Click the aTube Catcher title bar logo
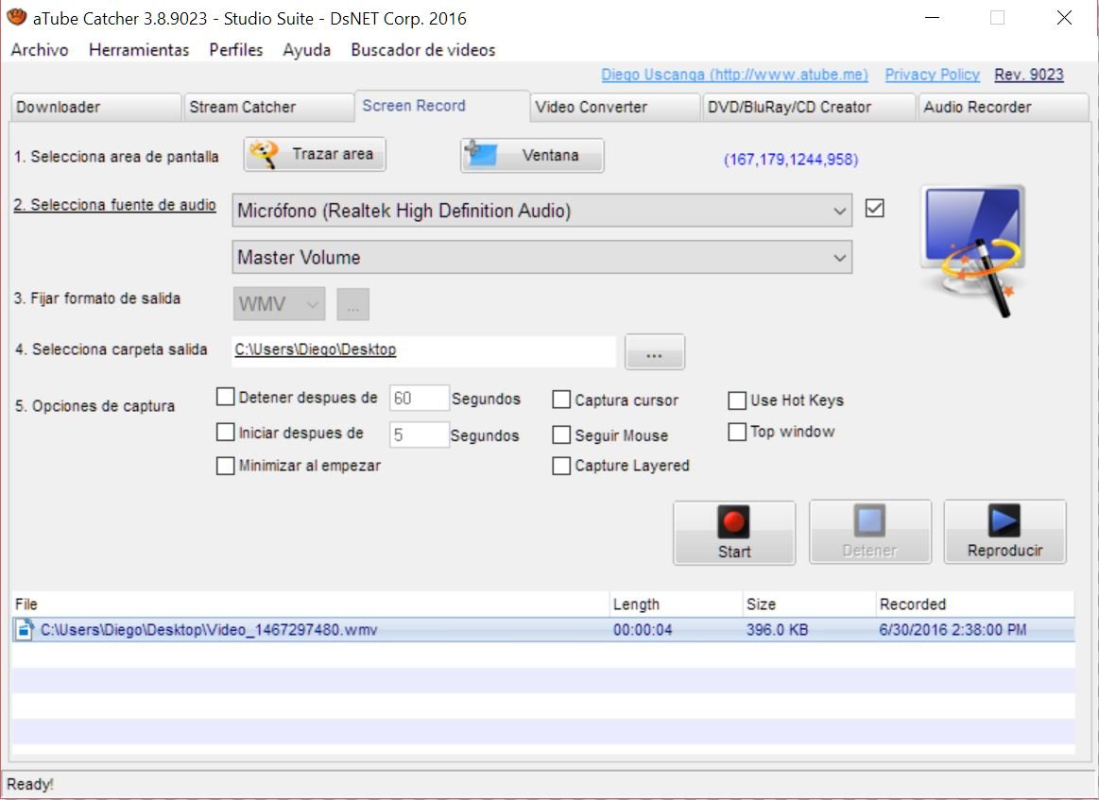 click(15, 17)
